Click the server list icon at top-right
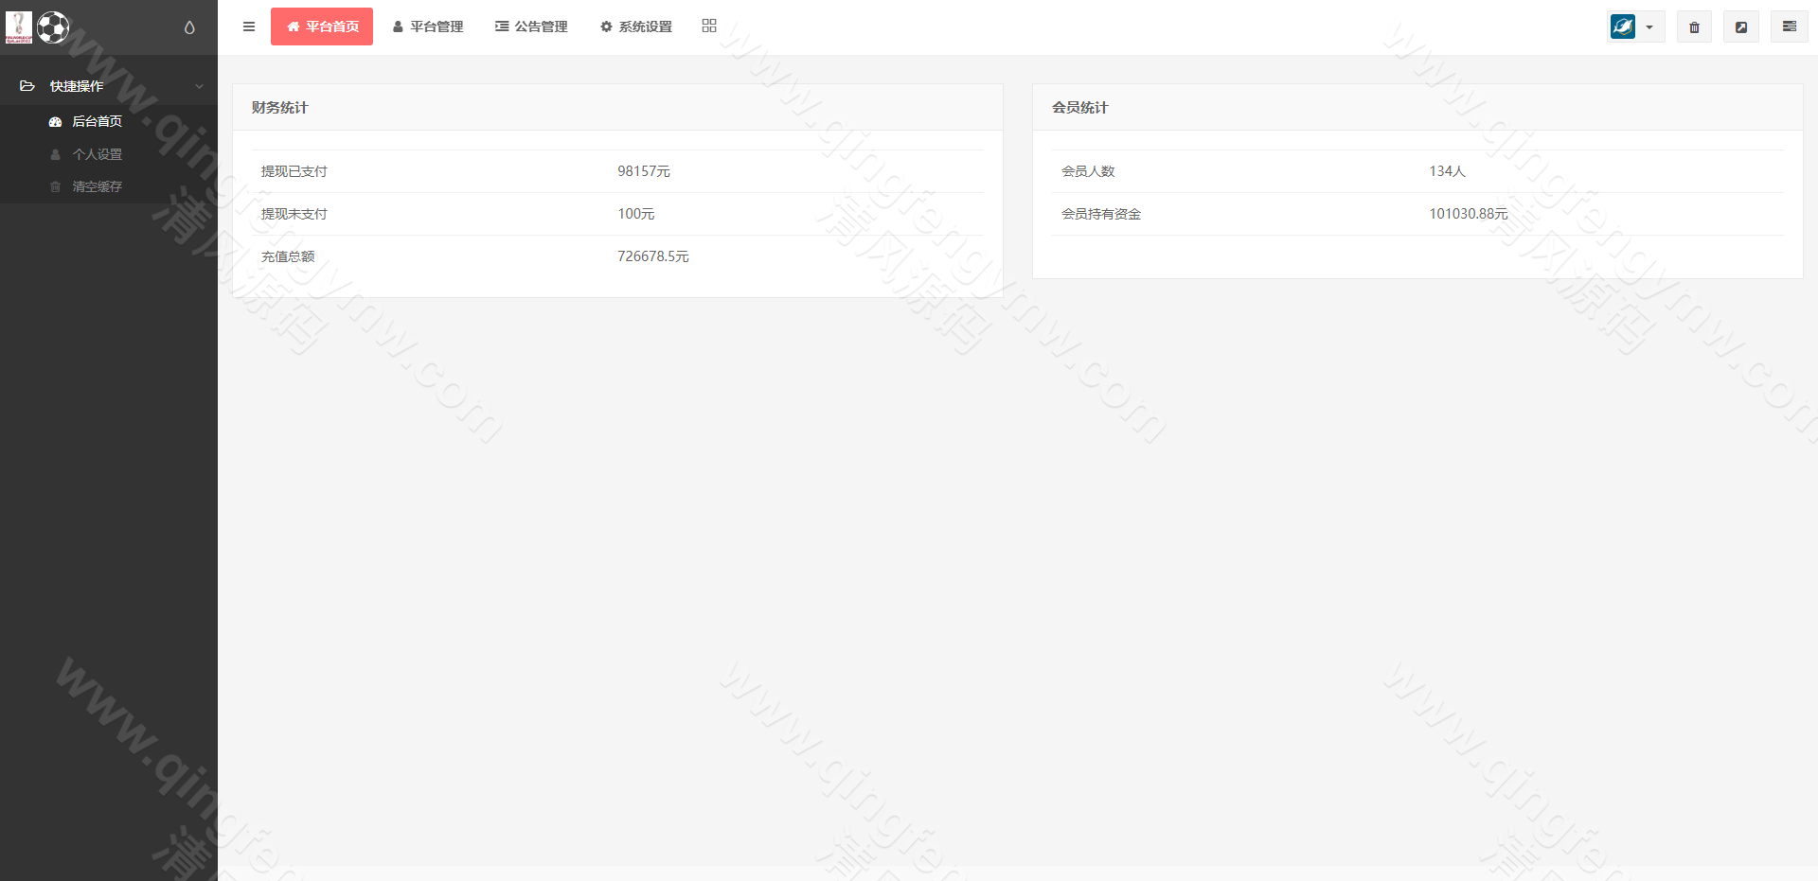 pyautogui.click(x=1790, y=26)
